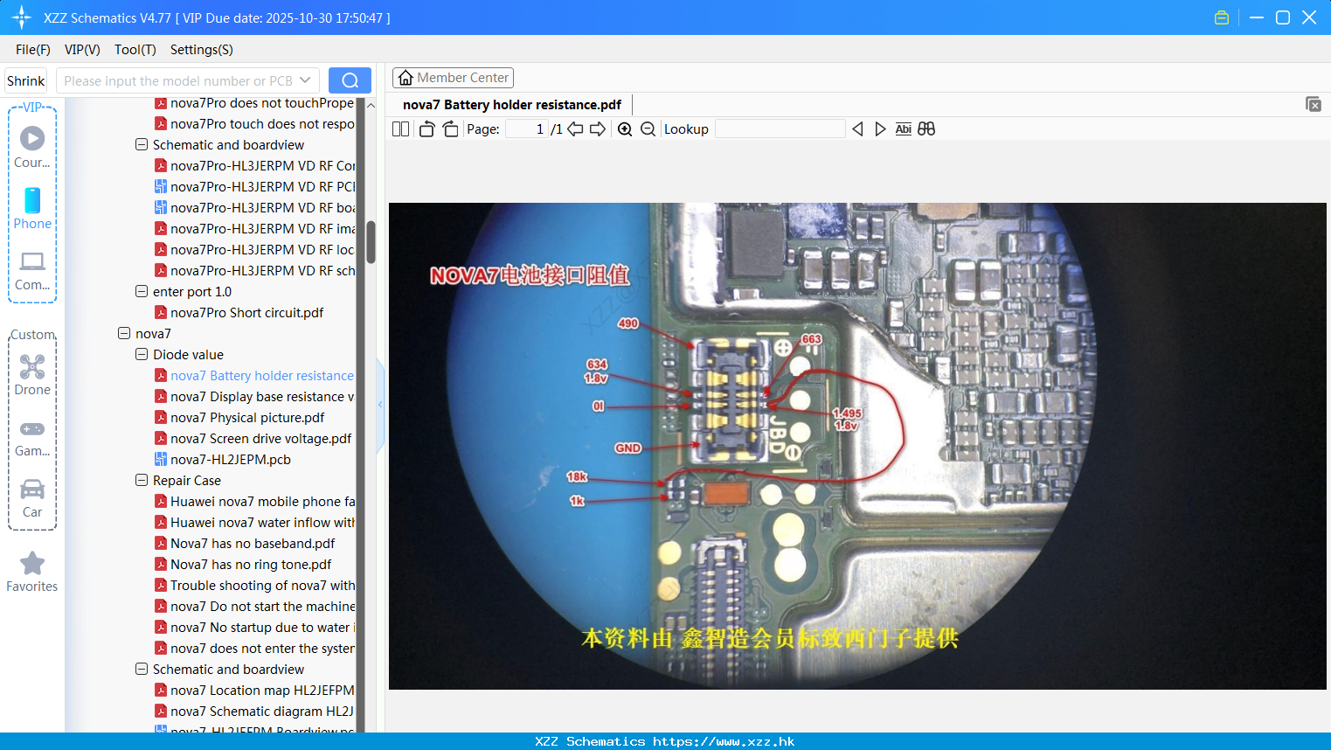Screen dimensions: 1331x750
Task: Open nova7 Screen drive voltage.pdf
Action: (x=260, y=438)
